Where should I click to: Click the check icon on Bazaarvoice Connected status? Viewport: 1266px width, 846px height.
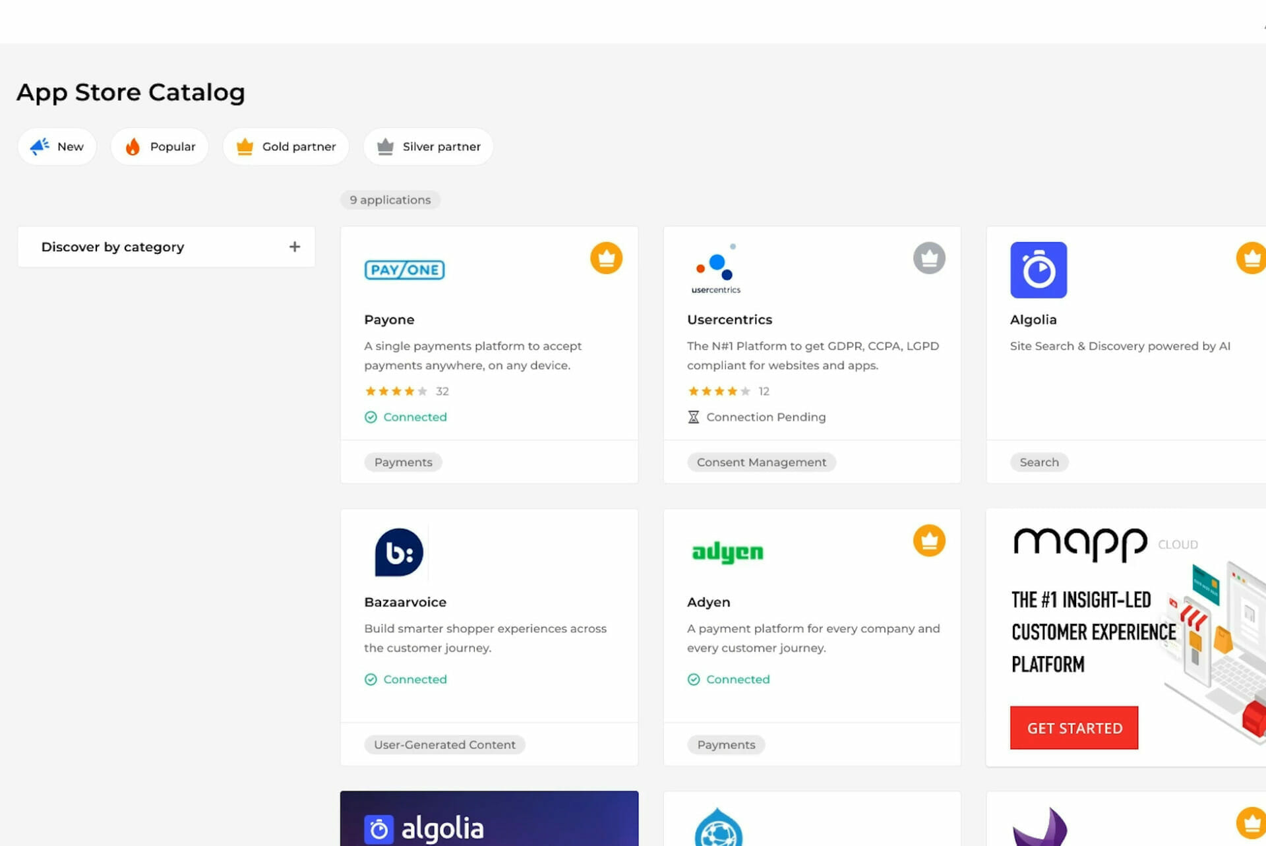coord(371,679)
